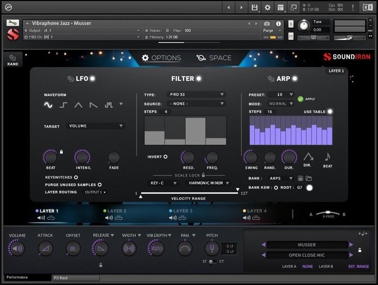Enable the USE TABLE toggle
This screenshot has width=378, height=285.
330,111
